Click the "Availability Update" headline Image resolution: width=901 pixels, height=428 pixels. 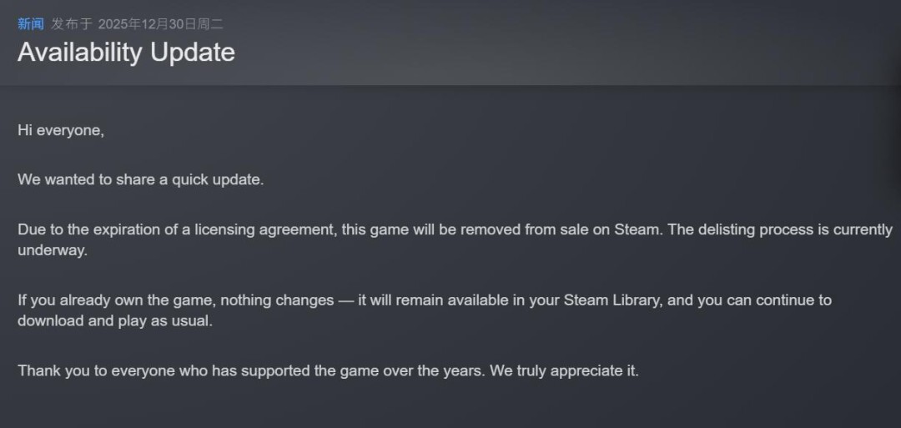point(126,52)
